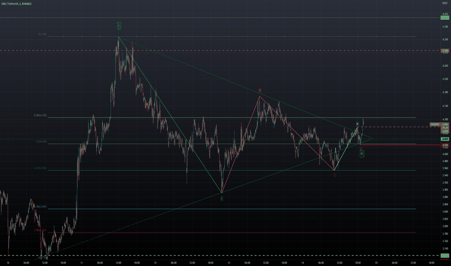Click date 10 on the time axis
The image size is (451, 266).
(8, 263)
